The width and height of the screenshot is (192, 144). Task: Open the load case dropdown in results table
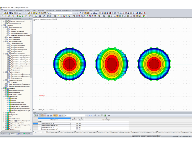click(86, 115)
